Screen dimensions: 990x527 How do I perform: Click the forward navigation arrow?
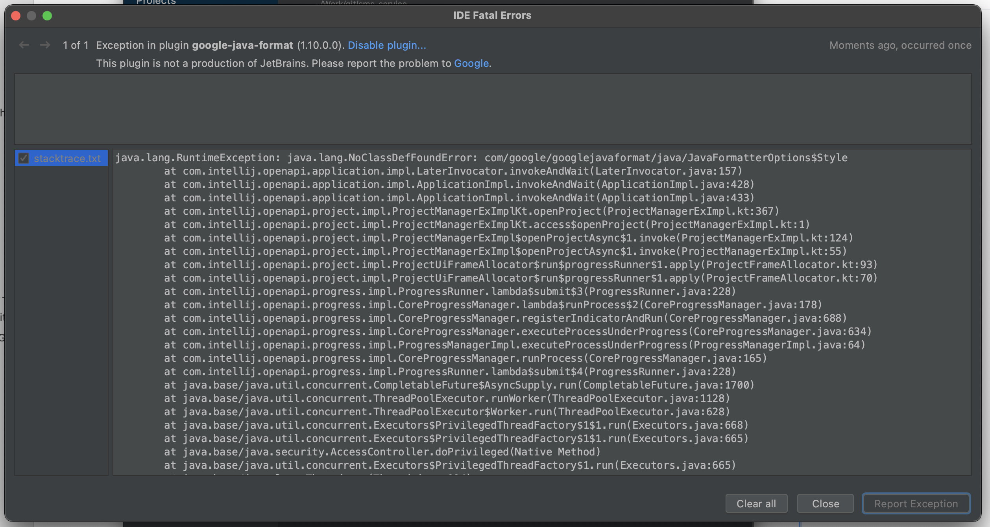coord(45,45)
